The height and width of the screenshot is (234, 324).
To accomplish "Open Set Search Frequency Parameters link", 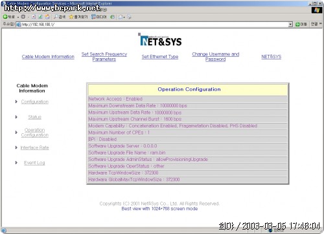I will pyautogui.click(x=104, y=57).
